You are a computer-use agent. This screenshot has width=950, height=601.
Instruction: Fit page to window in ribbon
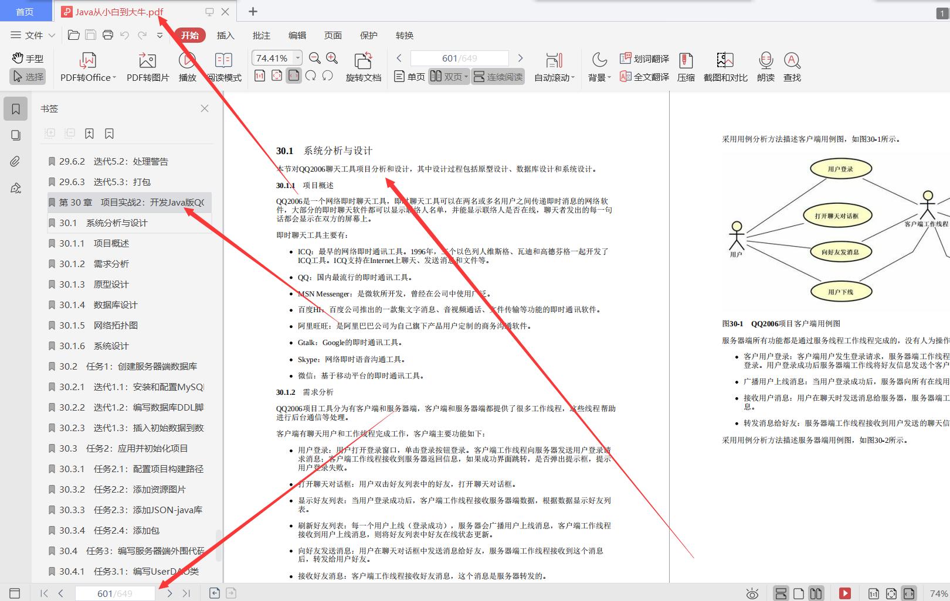pyautogui.click(x=277, y=76)
